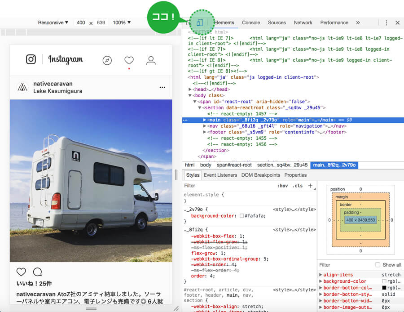Open Instagram activity heart icon
The height and width of the screenshot is (312, 404).
point(129,60)
